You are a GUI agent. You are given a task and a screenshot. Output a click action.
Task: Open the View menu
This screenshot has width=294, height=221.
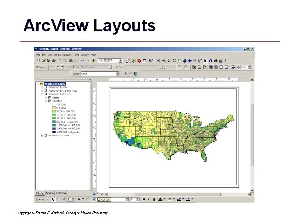point(50,54)
